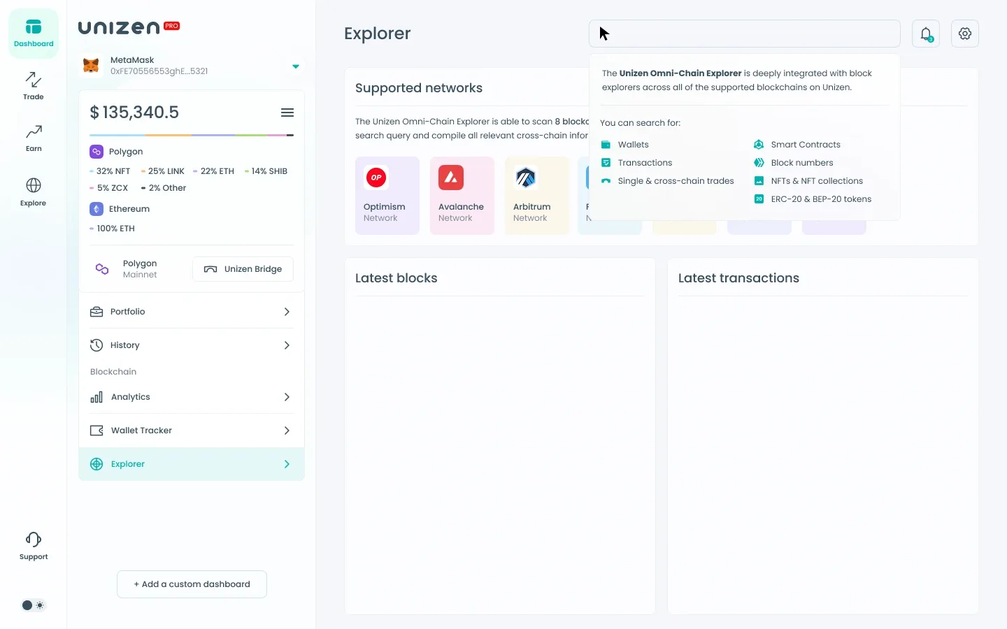Open the notifications bell

[x=926, y=34]
